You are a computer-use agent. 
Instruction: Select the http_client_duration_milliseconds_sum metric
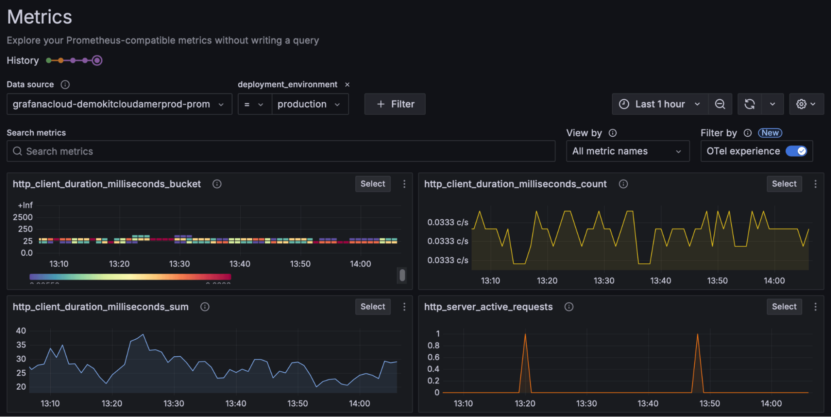[372, 307]
